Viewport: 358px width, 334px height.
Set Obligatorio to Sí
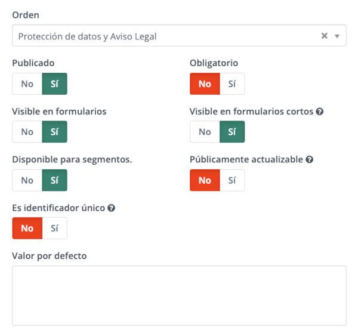pyautogui.click(x=232, y=83)
